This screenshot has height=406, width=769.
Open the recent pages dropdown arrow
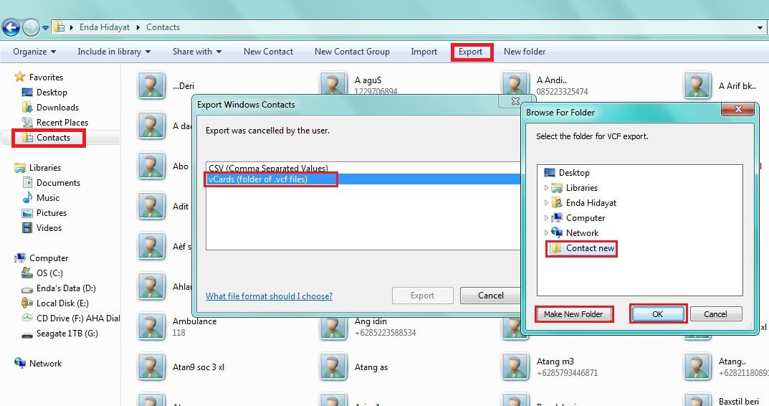click(x=45, y=27)
